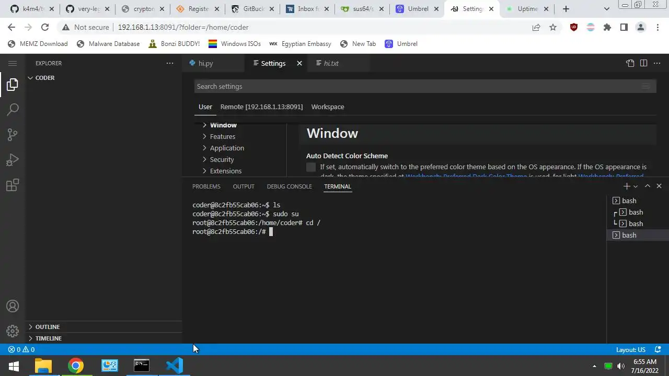
Task: Open Windows Start menu
Action: click(14, 366)
